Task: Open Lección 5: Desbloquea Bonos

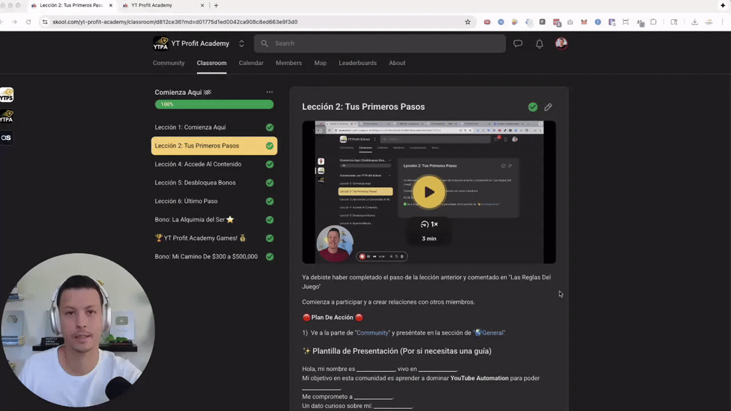Action: pyautogui.click(x=214, y=183)
